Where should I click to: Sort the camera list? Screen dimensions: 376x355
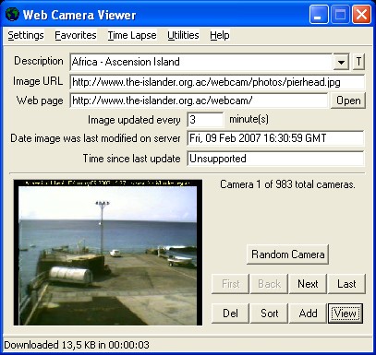pos(269,314)
